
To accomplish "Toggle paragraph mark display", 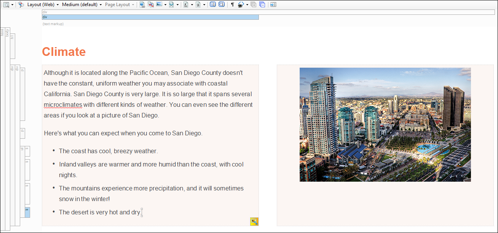I will pos(232,5).
